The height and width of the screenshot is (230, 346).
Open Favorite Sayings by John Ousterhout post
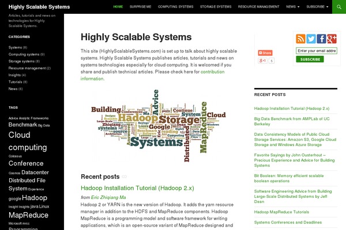[294, 160]
